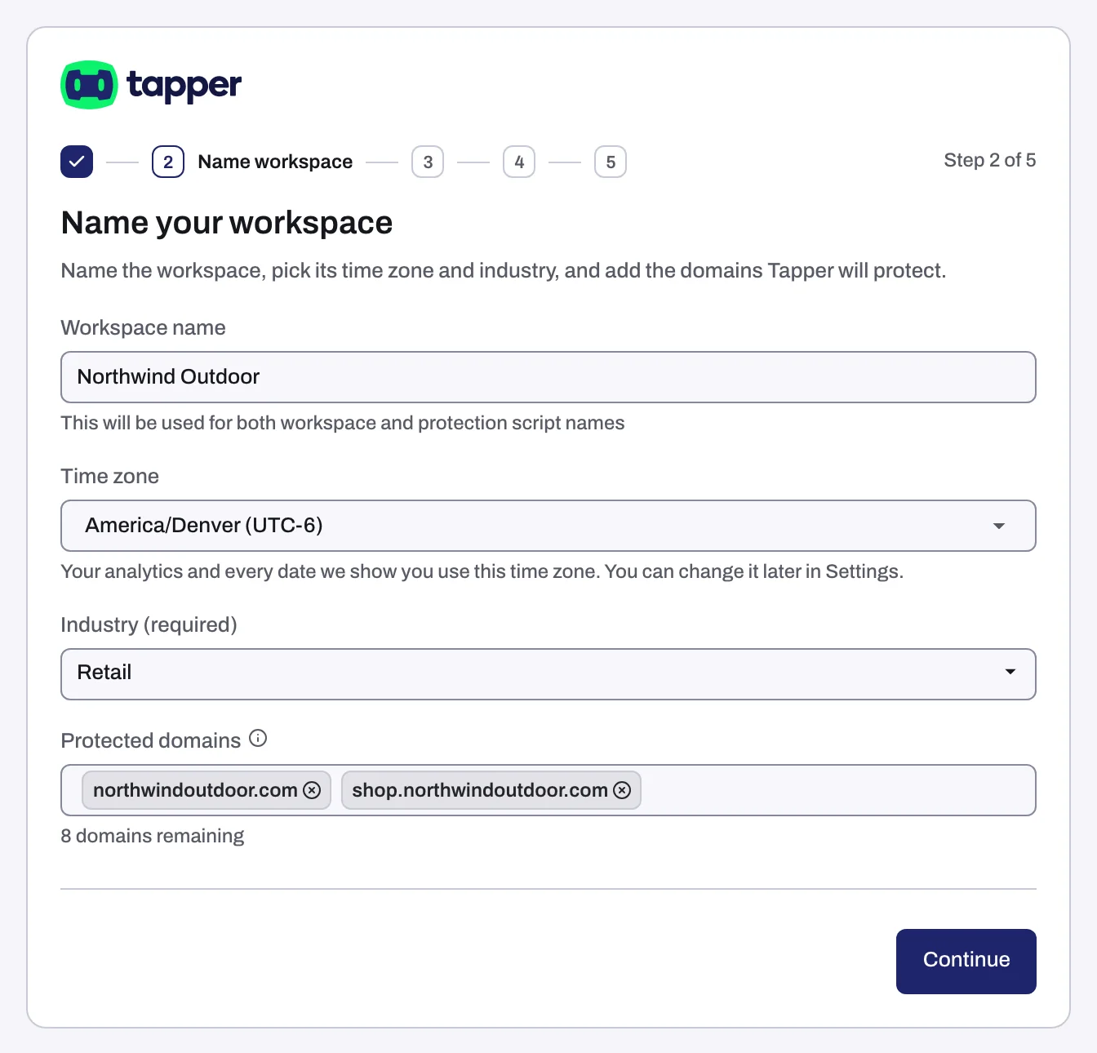Click the '8 domains remaining' text

point(153,836)
